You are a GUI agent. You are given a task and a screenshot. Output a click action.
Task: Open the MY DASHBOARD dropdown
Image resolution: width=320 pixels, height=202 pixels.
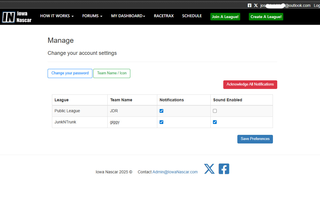(x=128, y=16)
